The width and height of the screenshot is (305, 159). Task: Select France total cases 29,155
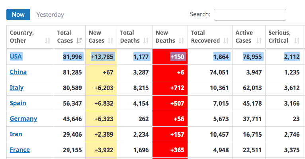72,150
